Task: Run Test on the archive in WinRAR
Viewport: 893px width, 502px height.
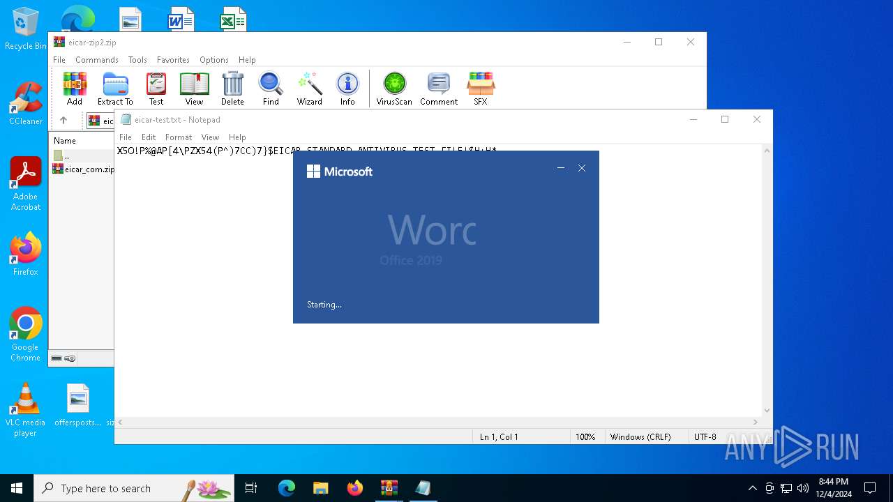Action: pos(156,89)
